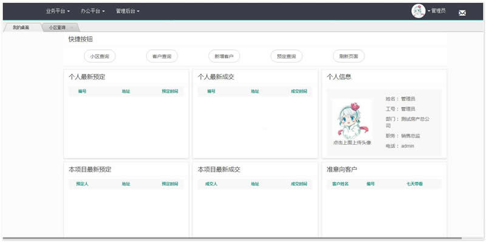486x242 pixels.
Task: Click the 准意向客户 panel title
Action: pos(342,170)
